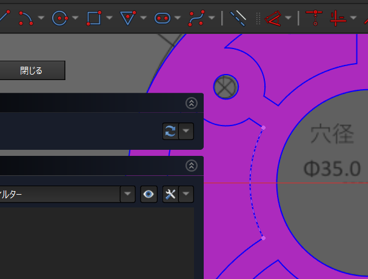The height and width of the screenshot is (279, 368).
Task: Click the 穴径 Φ35.0 dimension label
Action: point(332,152)
